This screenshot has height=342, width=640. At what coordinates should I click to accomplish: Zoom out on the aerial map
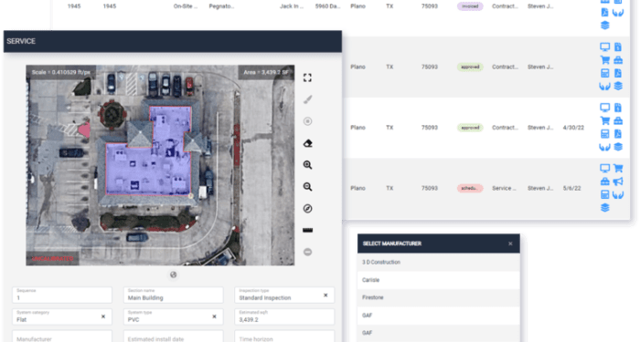[308, 187]
